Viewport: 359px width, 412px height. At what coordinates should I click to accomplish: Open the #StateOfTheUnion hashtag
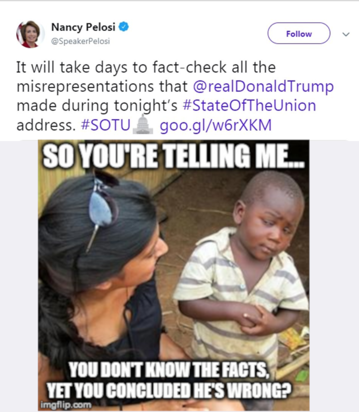point(249,106)
